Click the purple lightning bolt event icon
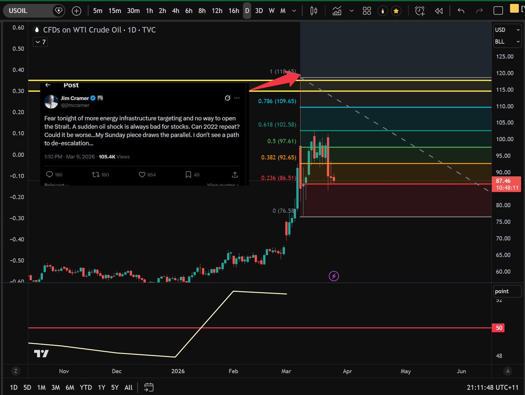Image resolution: width=525 pixels, height=395 pixels. click(334, 276)
